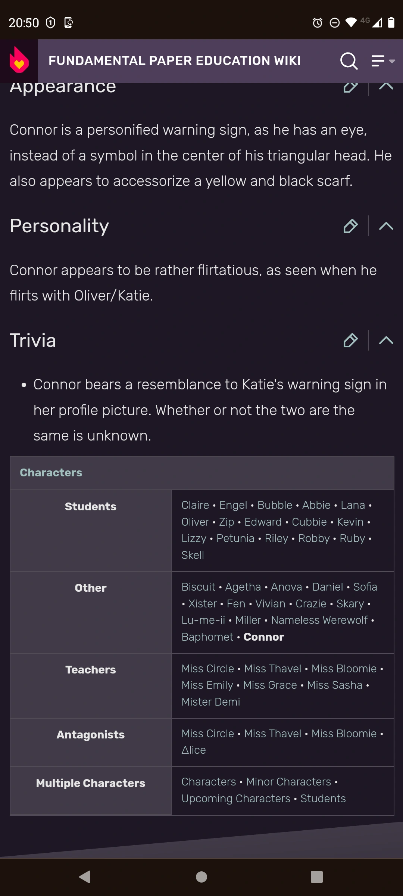This screenshot has width=403, height=896.
Task: Tap the Fundamental Paper Education Wiki title
Action: pyautogui.click(x=175, y=61)
